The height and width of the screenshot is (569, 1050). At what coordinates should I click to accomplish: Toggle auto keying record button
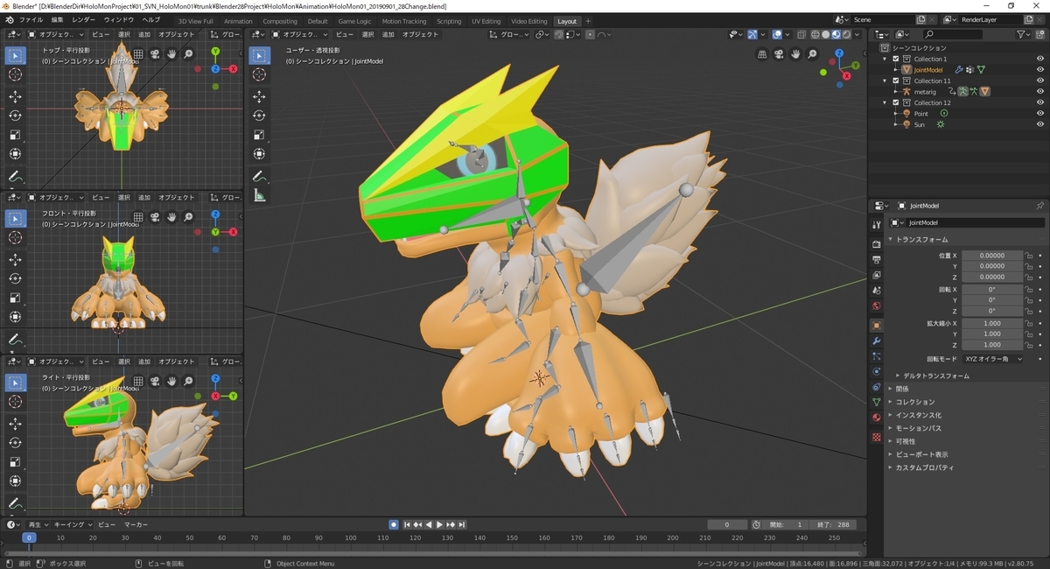[394, 524]
